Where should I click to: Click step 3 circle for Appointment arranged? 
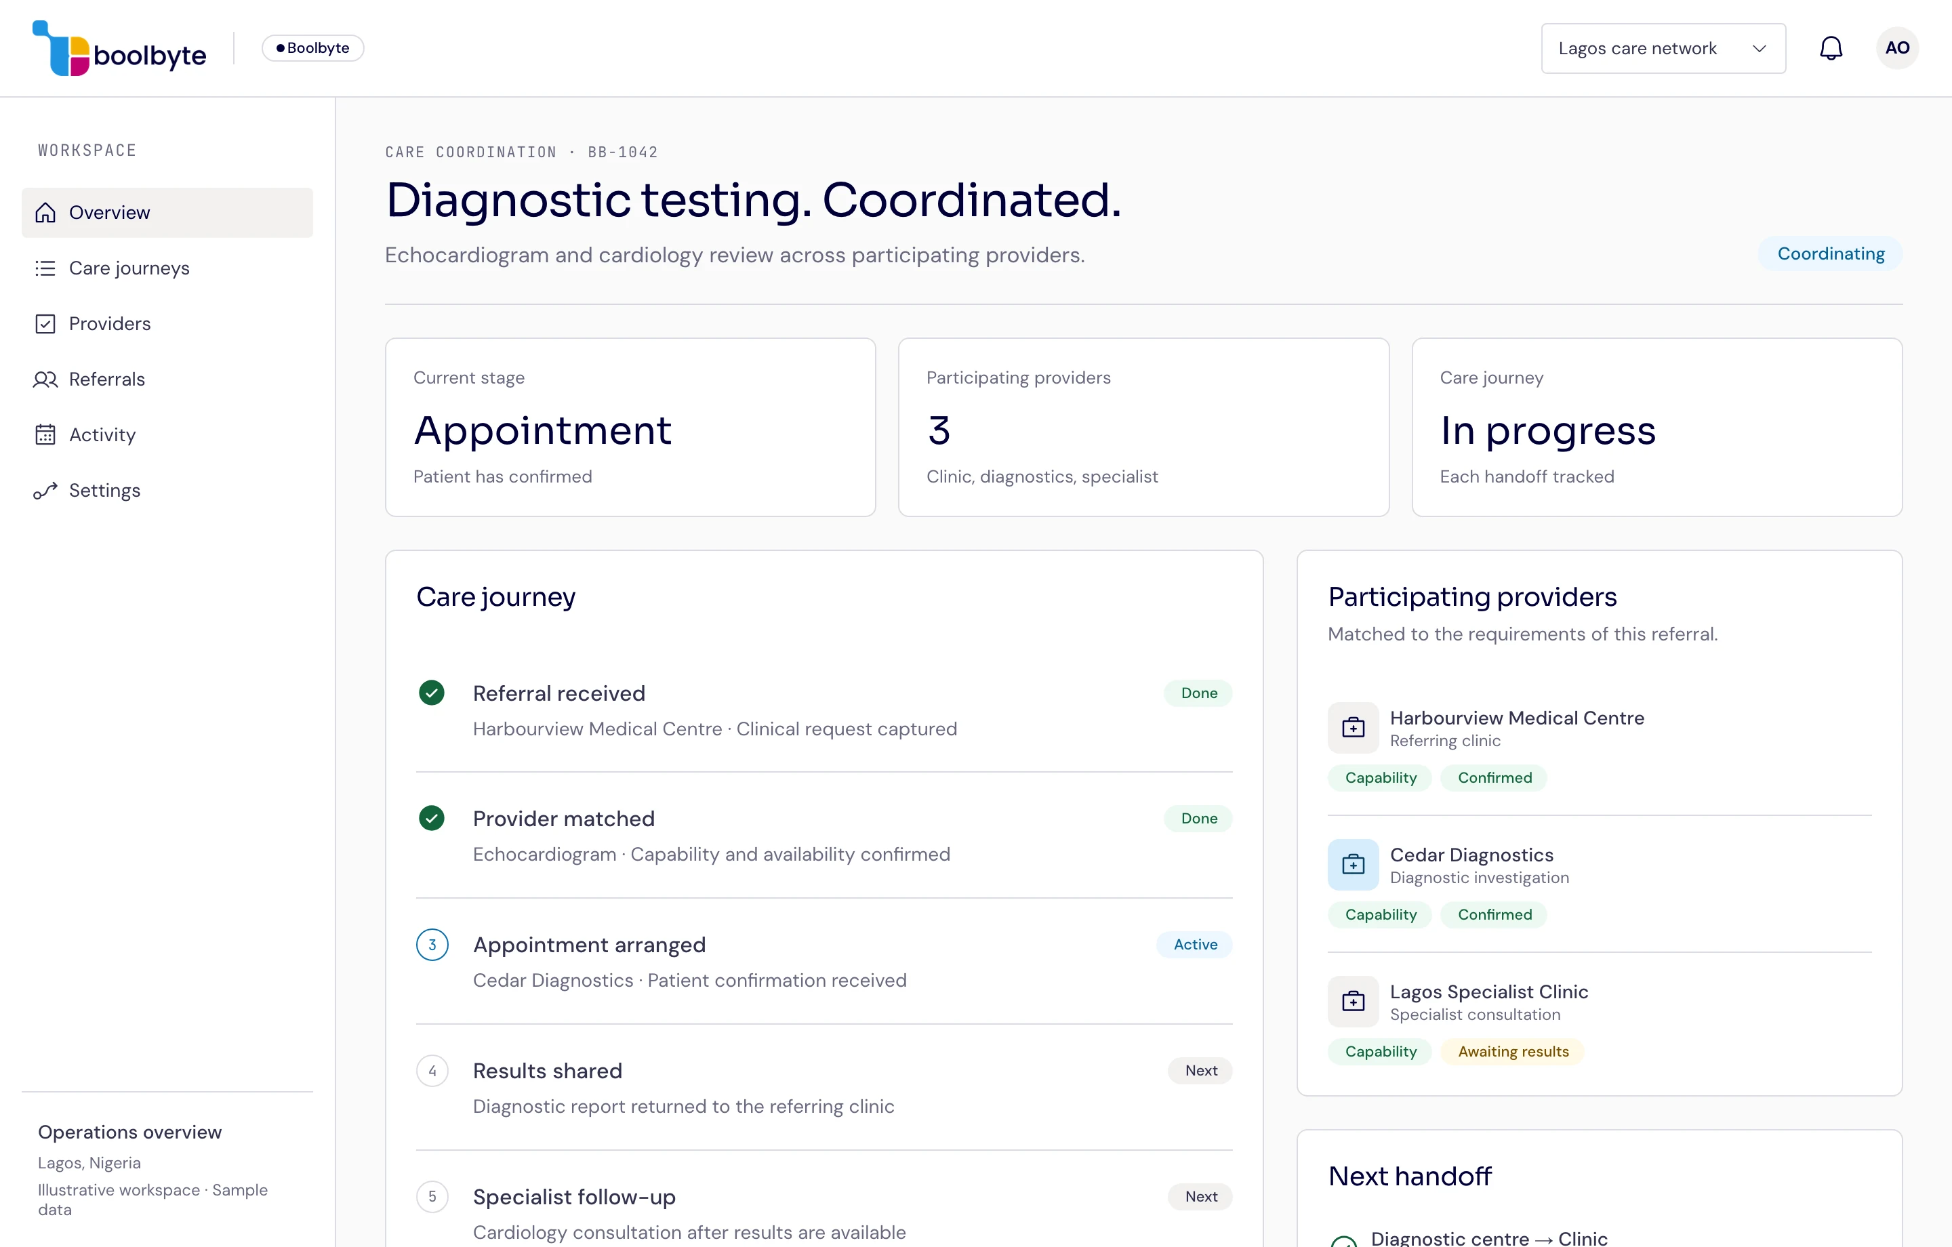[x=432, y=945]
